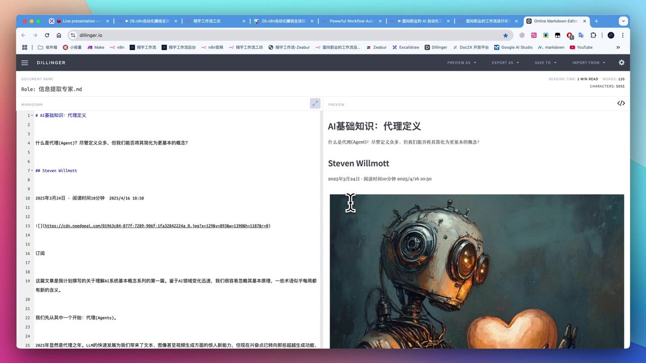Open the browser profile avatar icon

(x=610, y=35)
